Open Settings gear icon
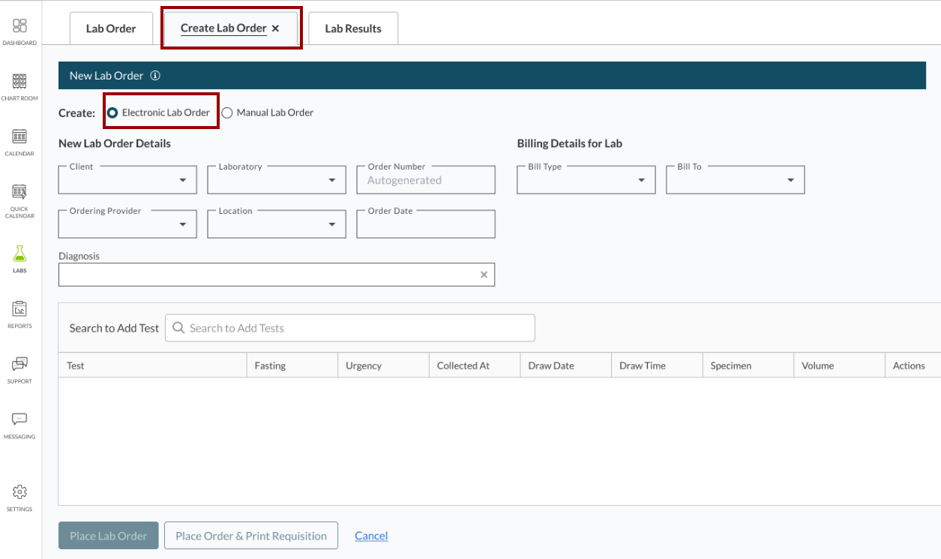 point(19,493)
